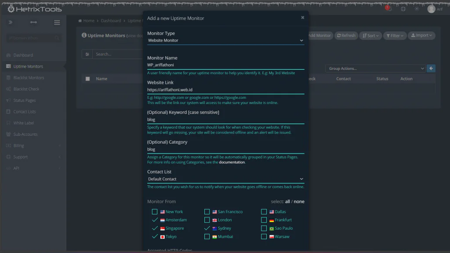450x253 pixels.
Task: Expand sidebar with double chevron icon
Action: (11, 22)
